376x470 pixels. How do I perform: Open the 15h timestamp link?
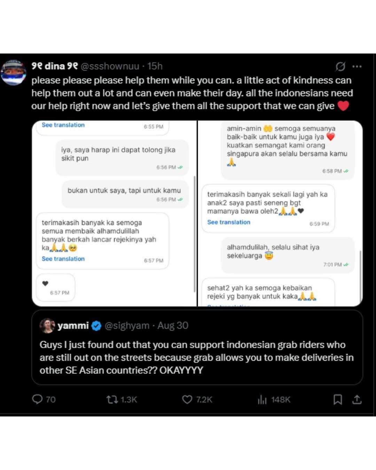[x=155, y=66]
